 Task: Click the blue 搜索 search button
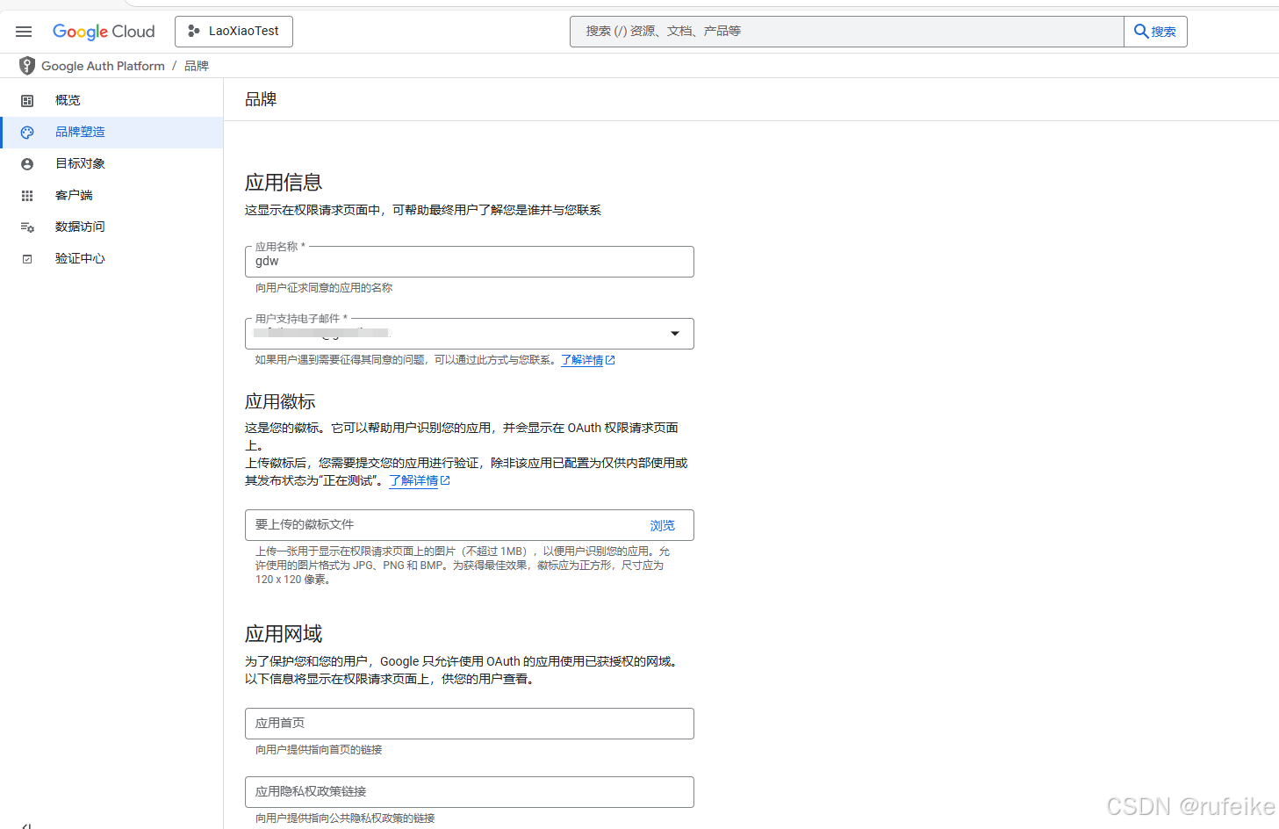pos(1155,32)
